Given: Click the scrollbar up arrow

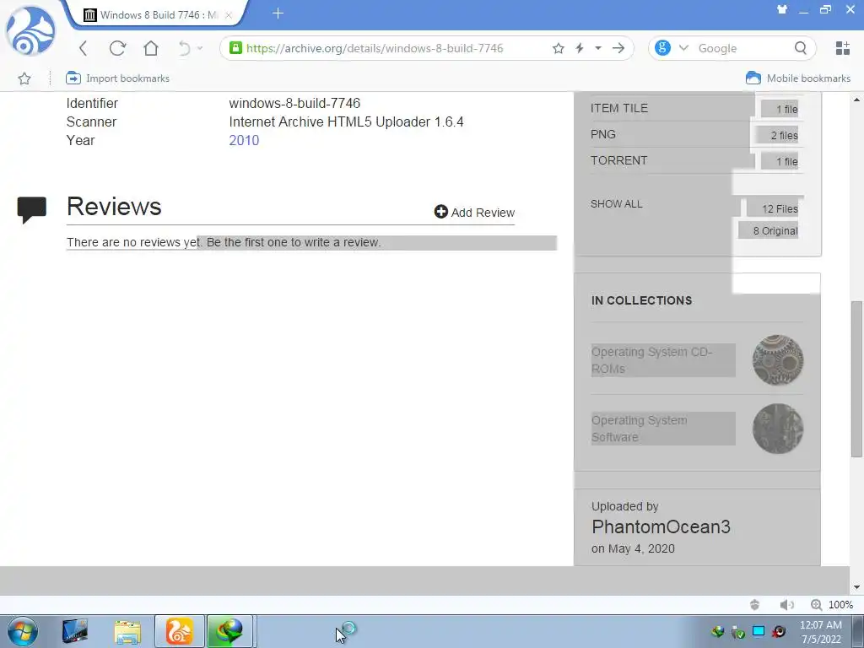Looking at the screenshot, I should coord(856,100).
